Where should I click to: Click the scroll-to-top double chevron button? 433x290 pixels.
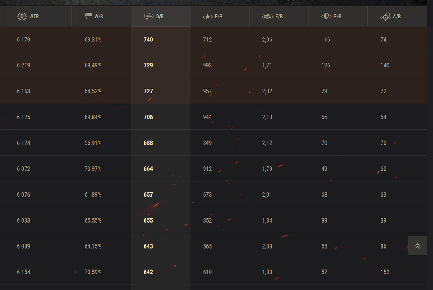point(417,246)
